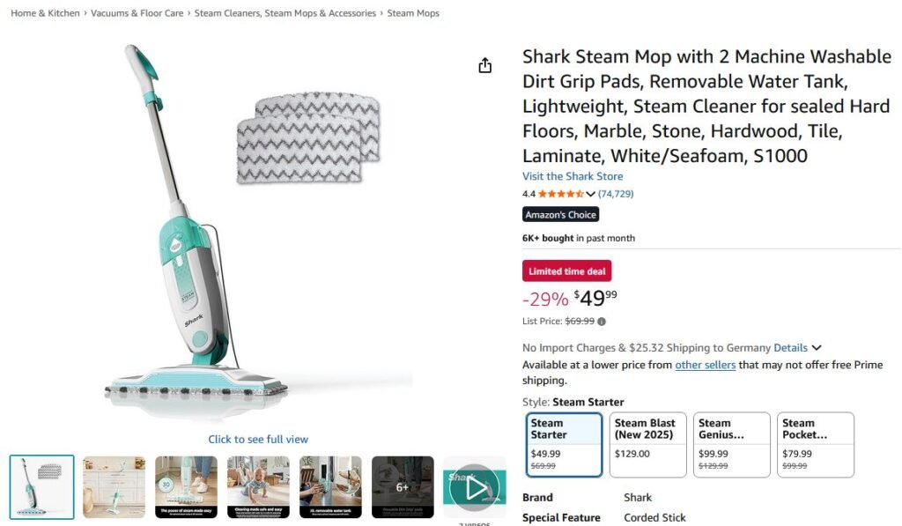Select the 'XL removable water tank' thumbnail

point(330,485)
